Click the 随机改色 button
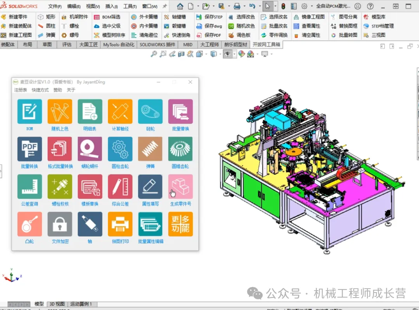Screen dimensions: 419x310 (x=242, y=26)
